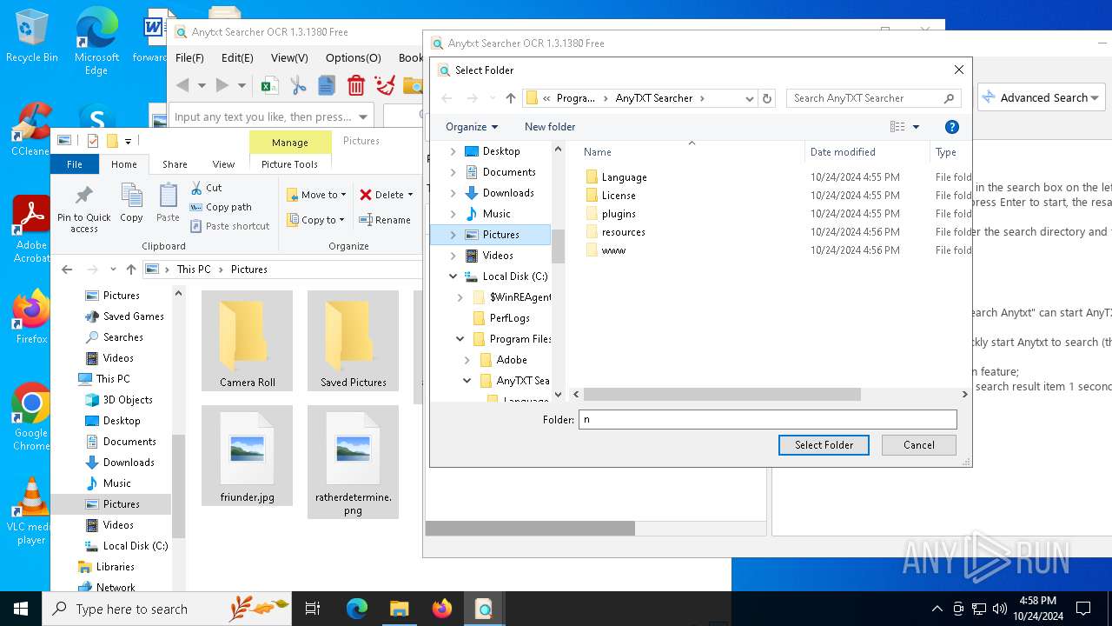
Task: Click Rename in the Explorer ribbon
Action: [385, 220]
